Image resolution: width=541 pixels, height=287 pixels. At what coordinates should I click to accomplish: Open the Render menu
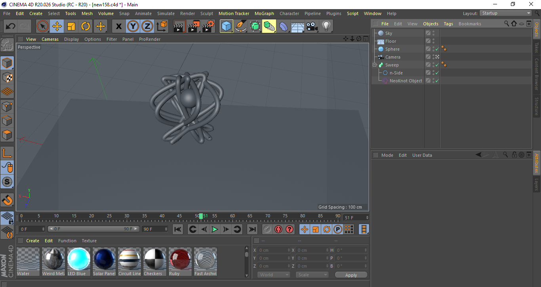coord(187,13)
